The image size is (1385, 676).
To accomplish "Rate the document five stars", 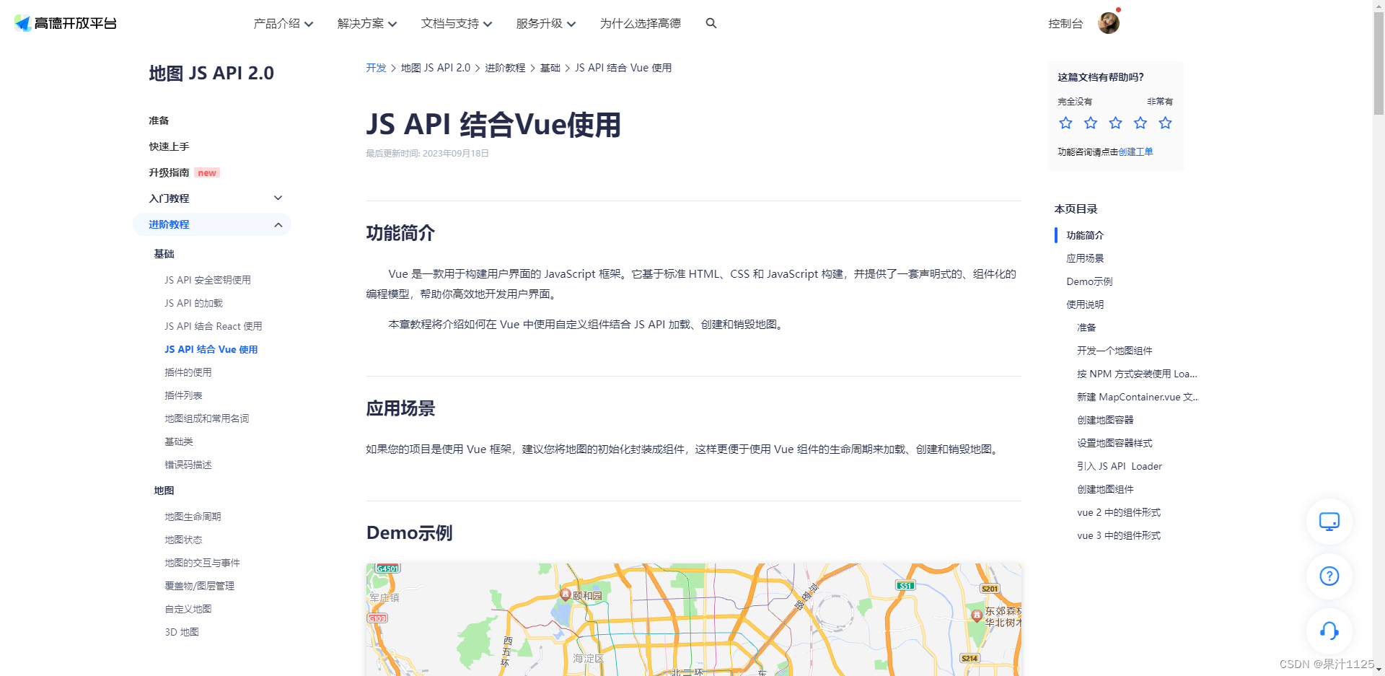I will 1165,123.
